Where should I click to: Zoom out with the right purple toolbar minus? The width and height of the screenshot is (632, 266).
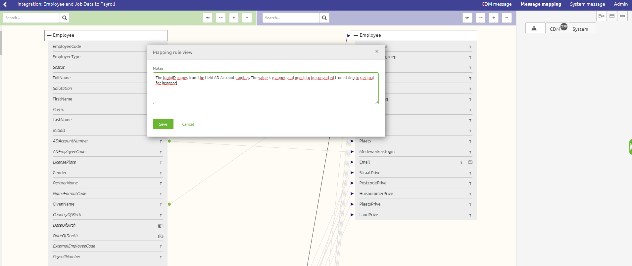point(507,18)
